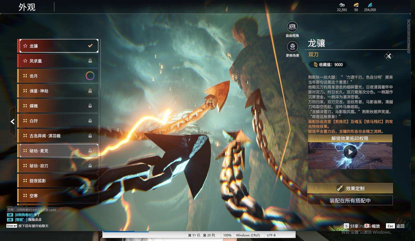This screenshot has width=415, height=241.
Task: Click the lock icon on 破劫·麦克
Action: tap(90, 151)
